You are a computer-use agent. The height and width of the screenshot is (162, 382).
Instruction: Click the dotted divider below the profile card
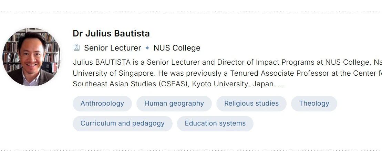click(191, 150)
